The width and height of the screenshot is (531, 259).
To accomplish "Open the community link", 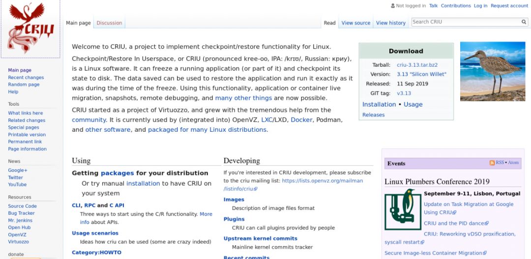I will tap(88, 120).
